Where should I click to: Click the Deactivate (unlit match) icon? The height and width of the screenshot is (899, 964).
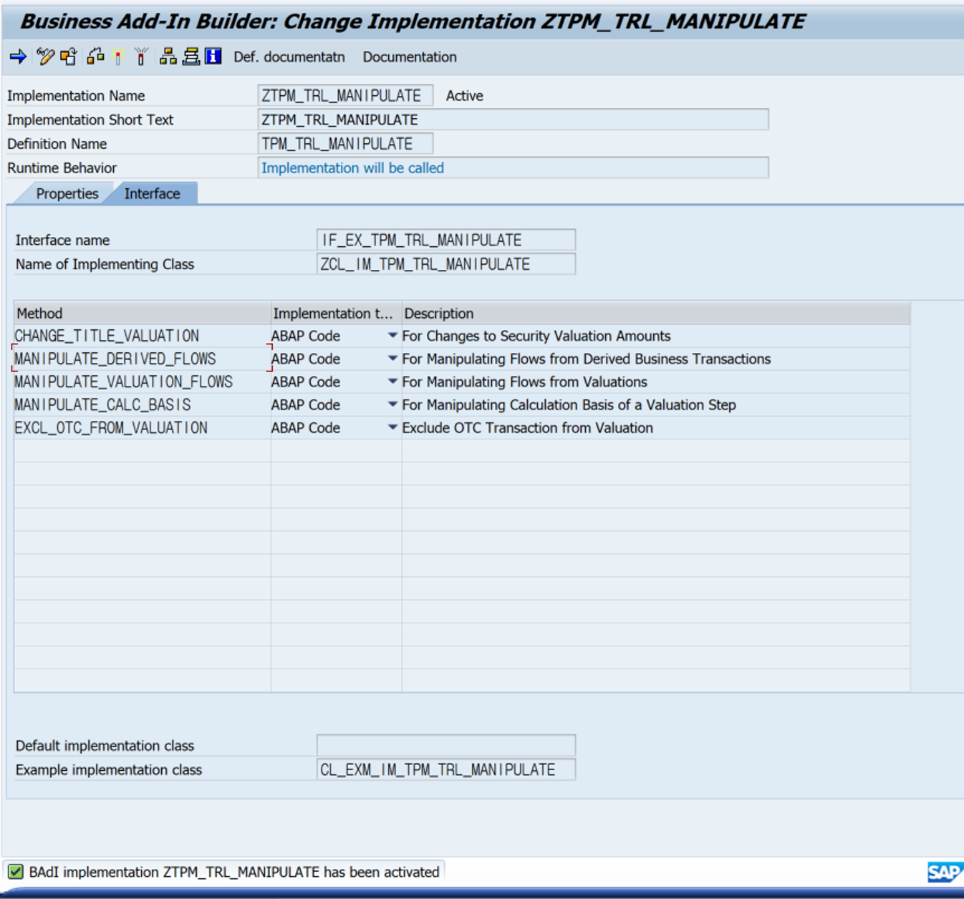pyautogui.click(x=141, y=57)
